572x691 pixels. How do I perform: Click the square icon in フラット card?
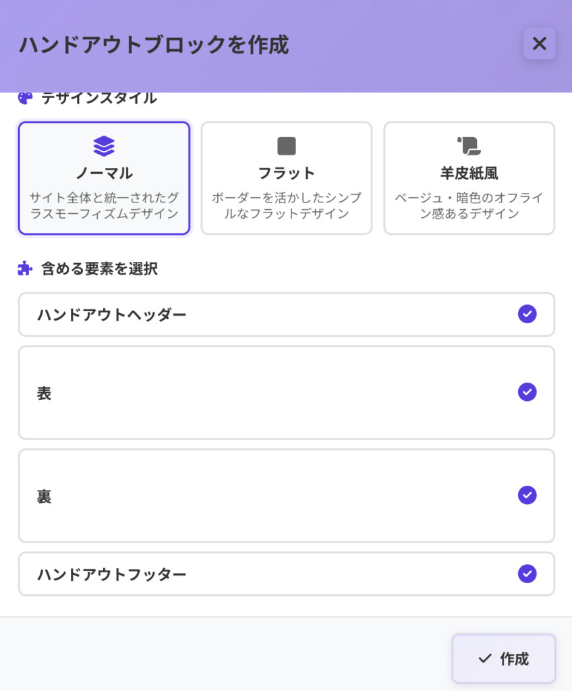[287, 146]
